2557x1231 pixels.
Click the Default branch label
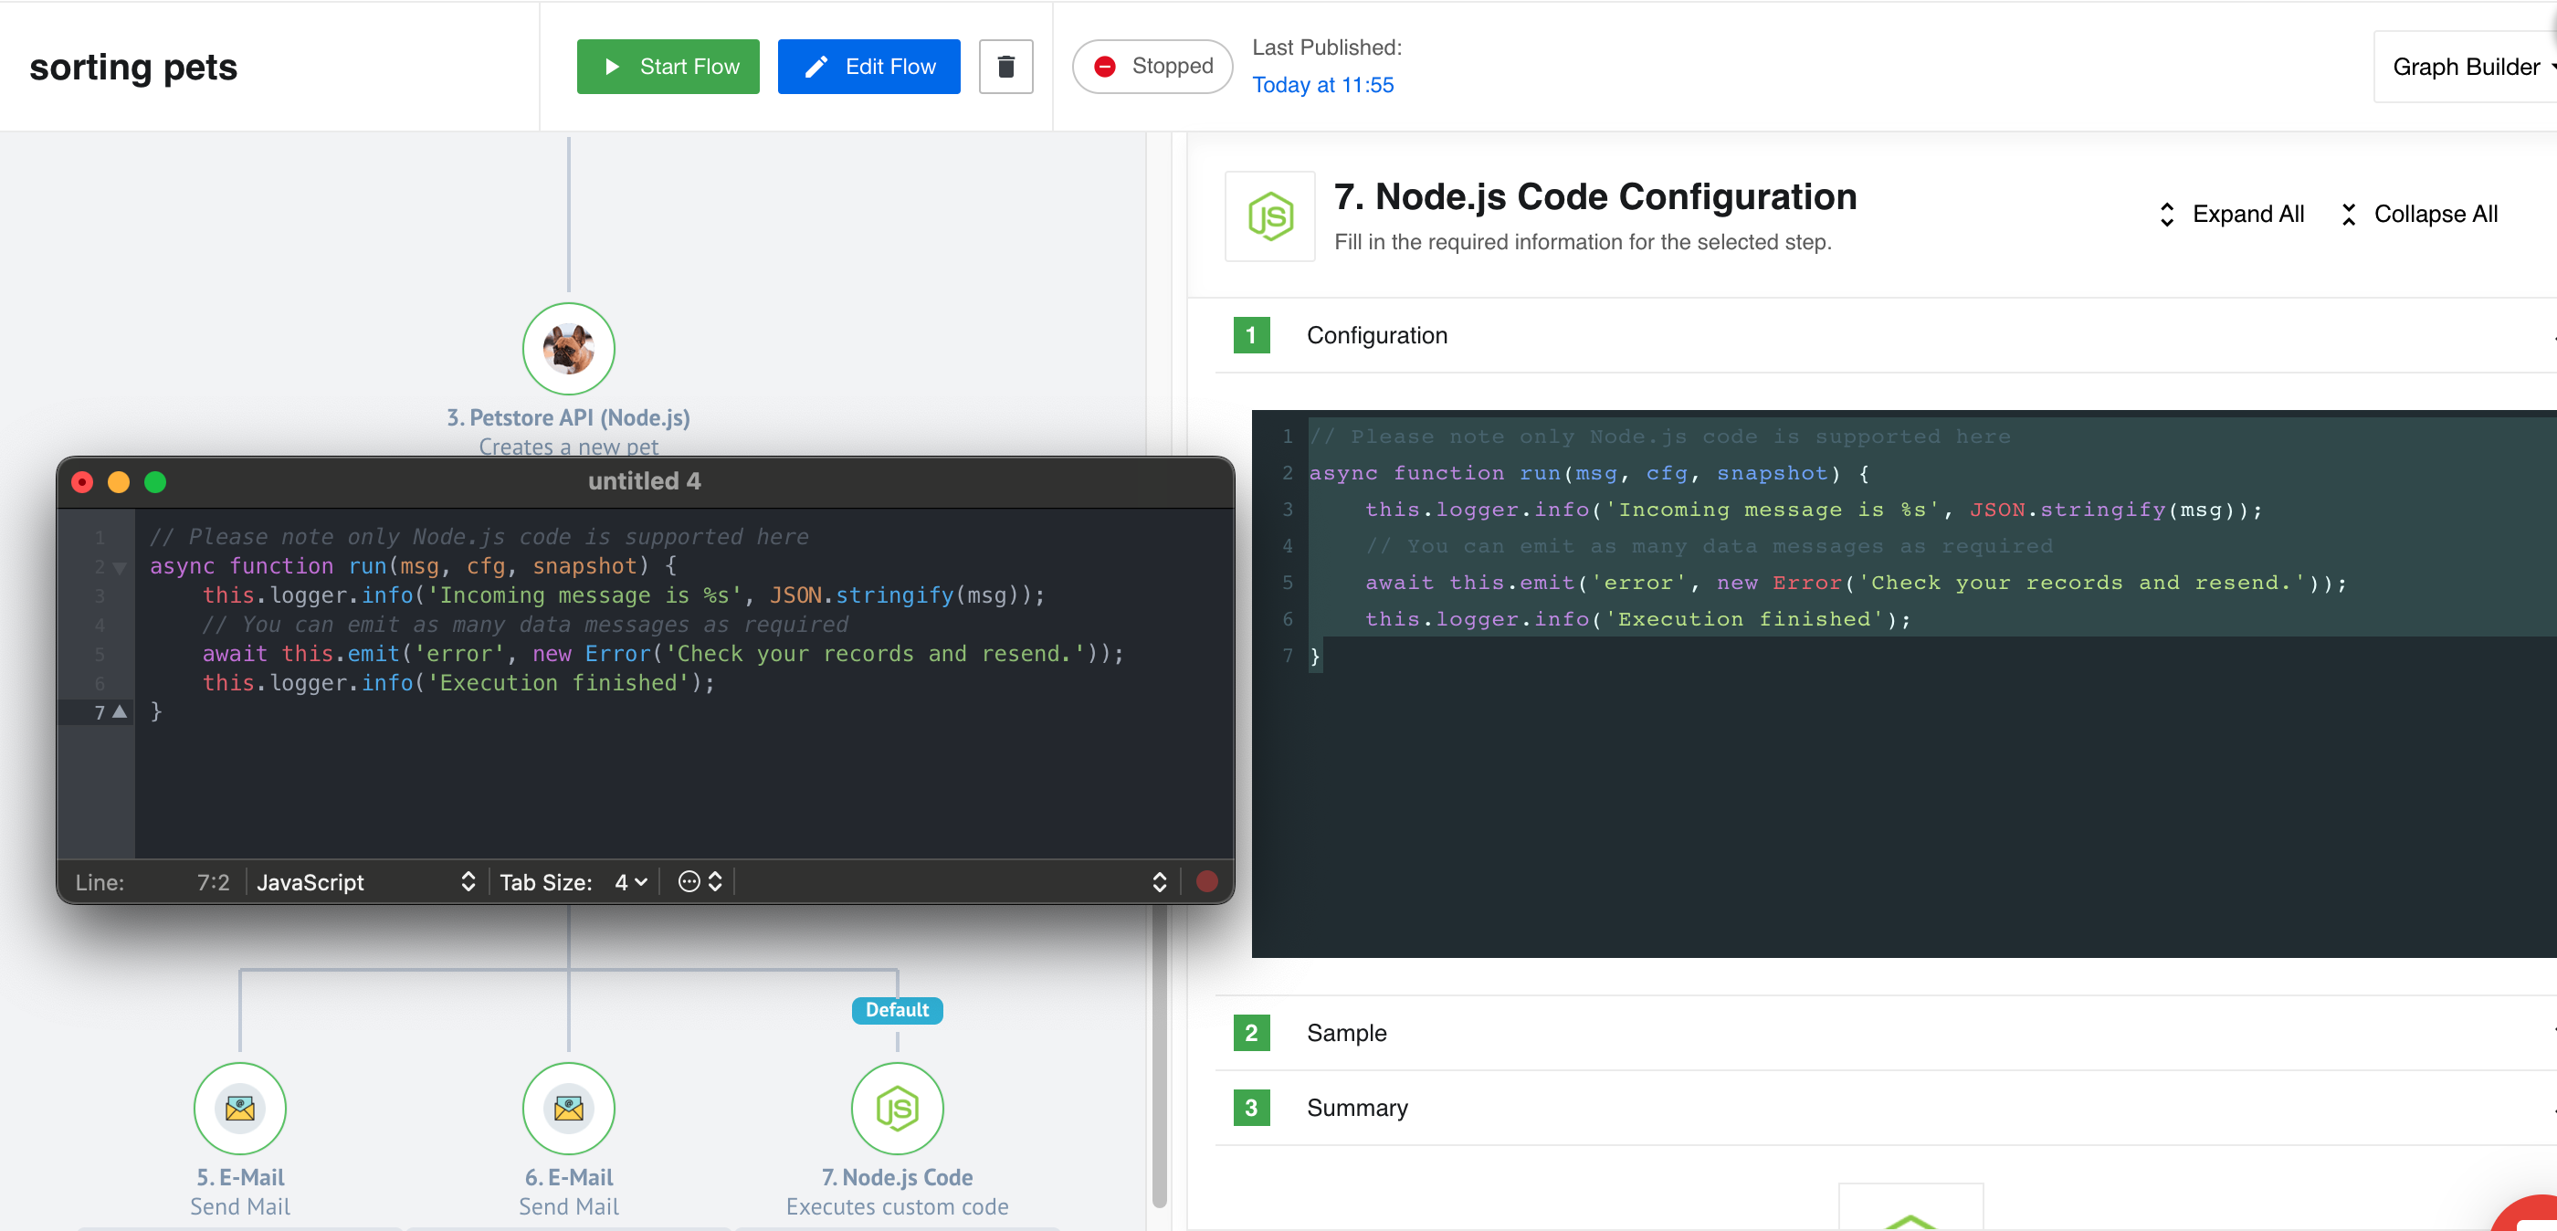click(x=898, y=1010)
